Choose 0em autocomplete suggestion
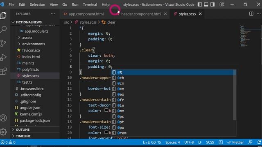The width and height of the screenshot is (262, 147). pyautogui.click(x=172, y=89)
